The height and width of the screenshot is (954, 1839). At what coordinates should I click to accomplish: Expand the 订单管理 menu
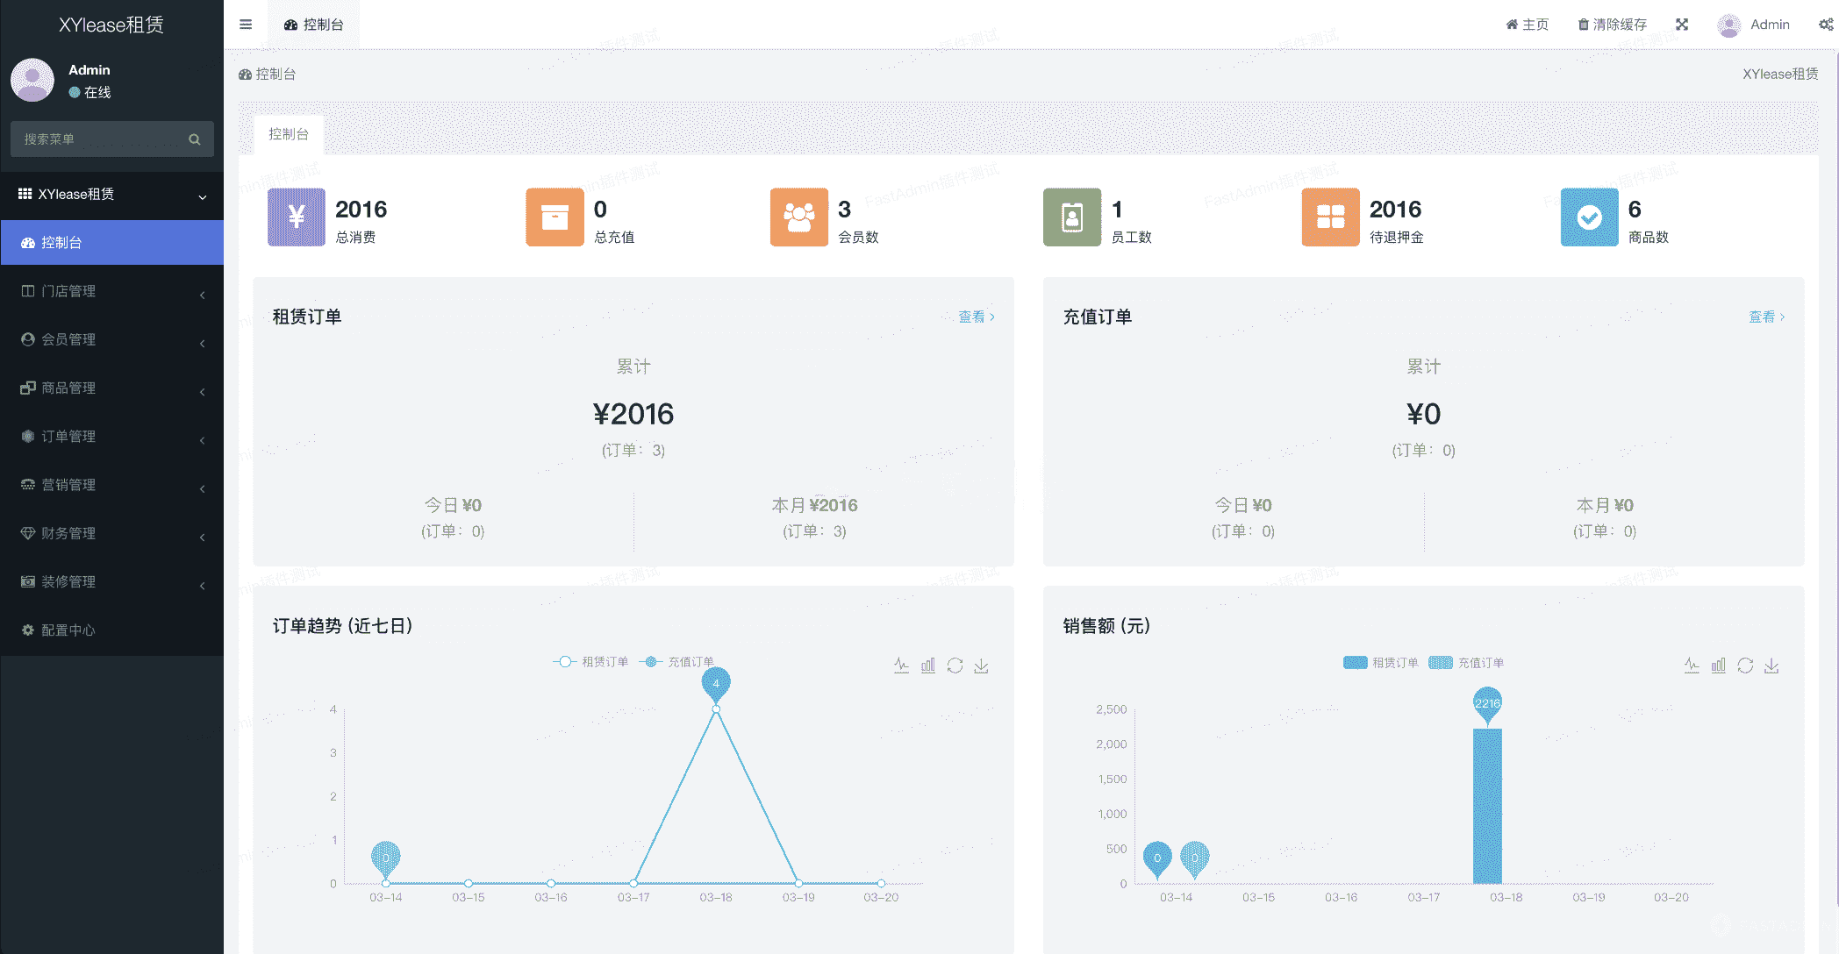[112, 437]
